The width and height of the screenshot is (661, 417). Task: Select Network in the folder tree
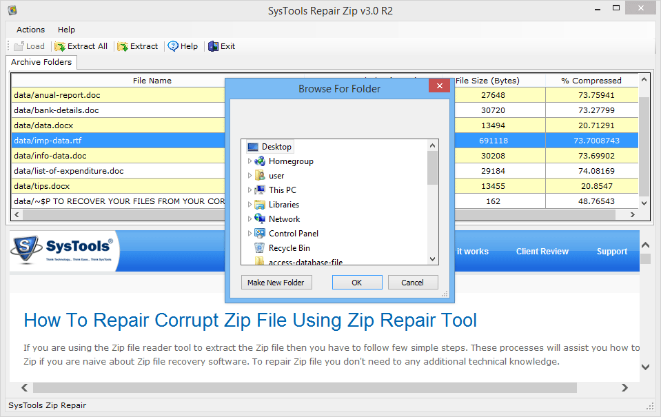tap(284, 218)
